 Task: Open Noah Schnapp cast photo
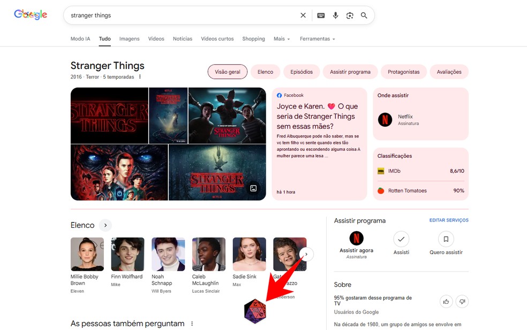[x=168, y=254]
